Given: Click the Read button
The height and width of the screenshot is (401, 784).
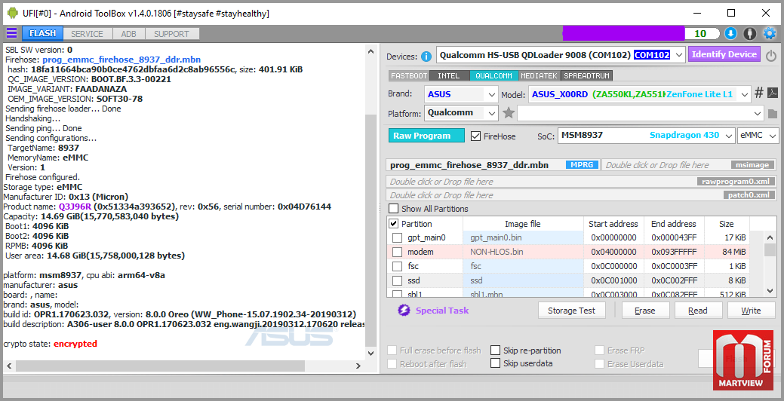Looking at the screenshot, I should tap(698, 311).
